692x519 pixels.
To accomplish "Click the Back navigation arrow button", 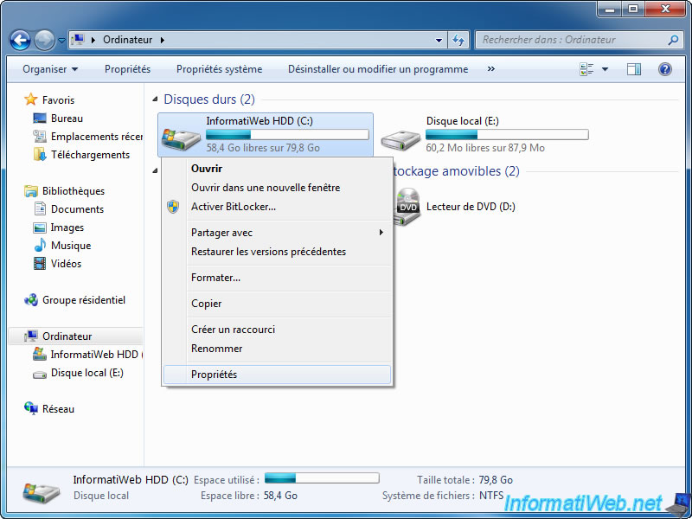I will [x=20, y=40].
